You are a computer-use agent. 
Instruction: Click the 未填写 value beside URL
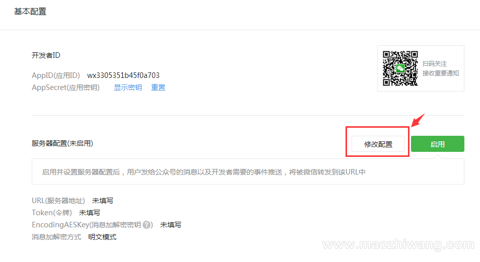click(103, 201)
